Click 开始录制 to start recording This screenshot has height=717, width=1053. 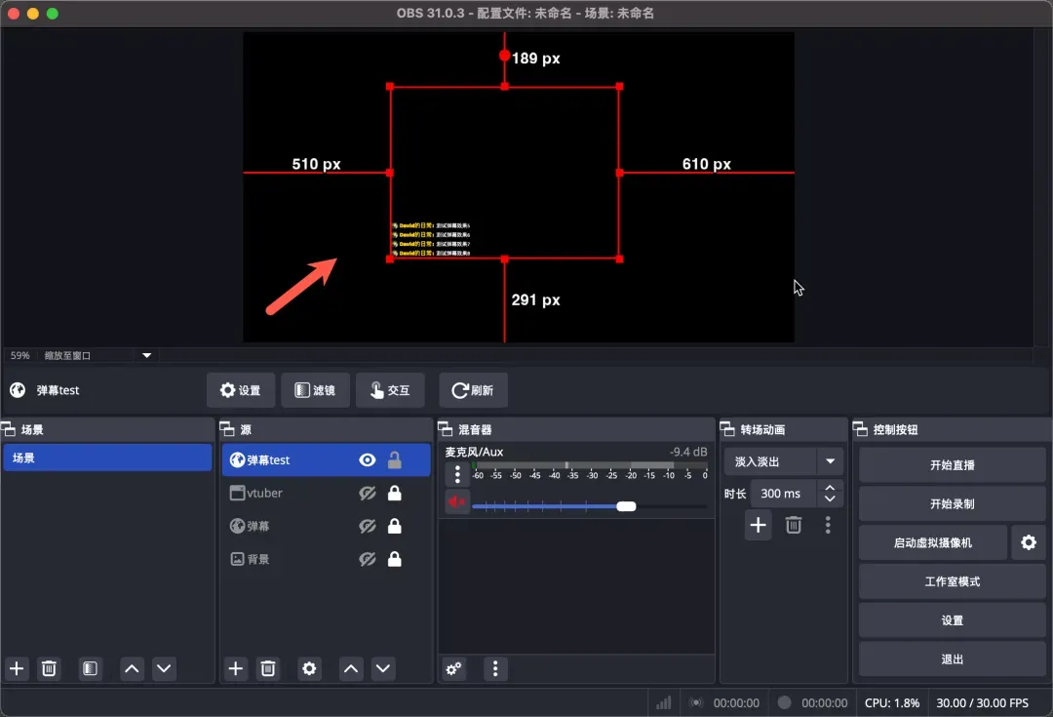pyautogui.click(x=953, y=504)
